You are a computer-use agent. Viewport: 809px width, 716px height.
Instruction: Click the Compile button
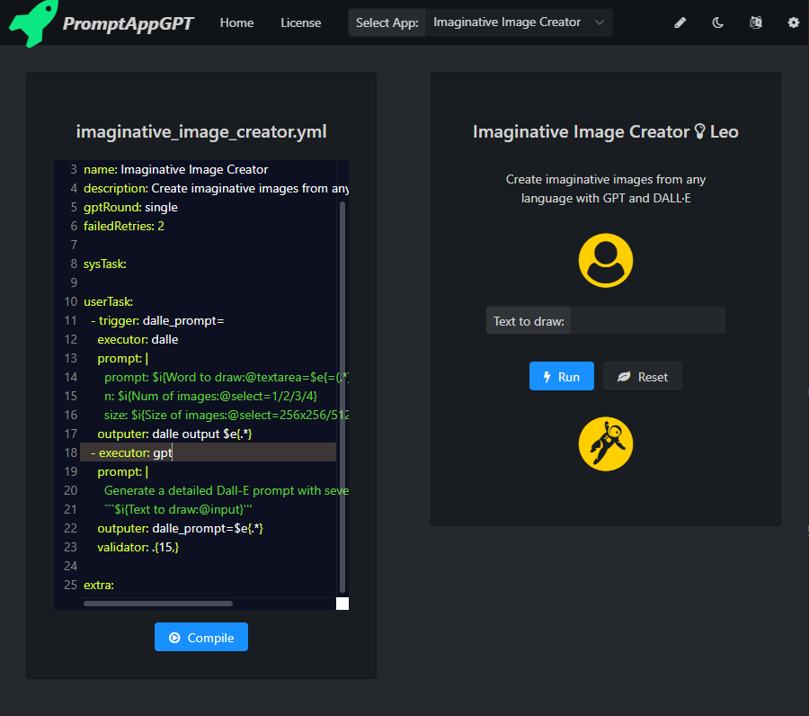click(x=201, y=637)
